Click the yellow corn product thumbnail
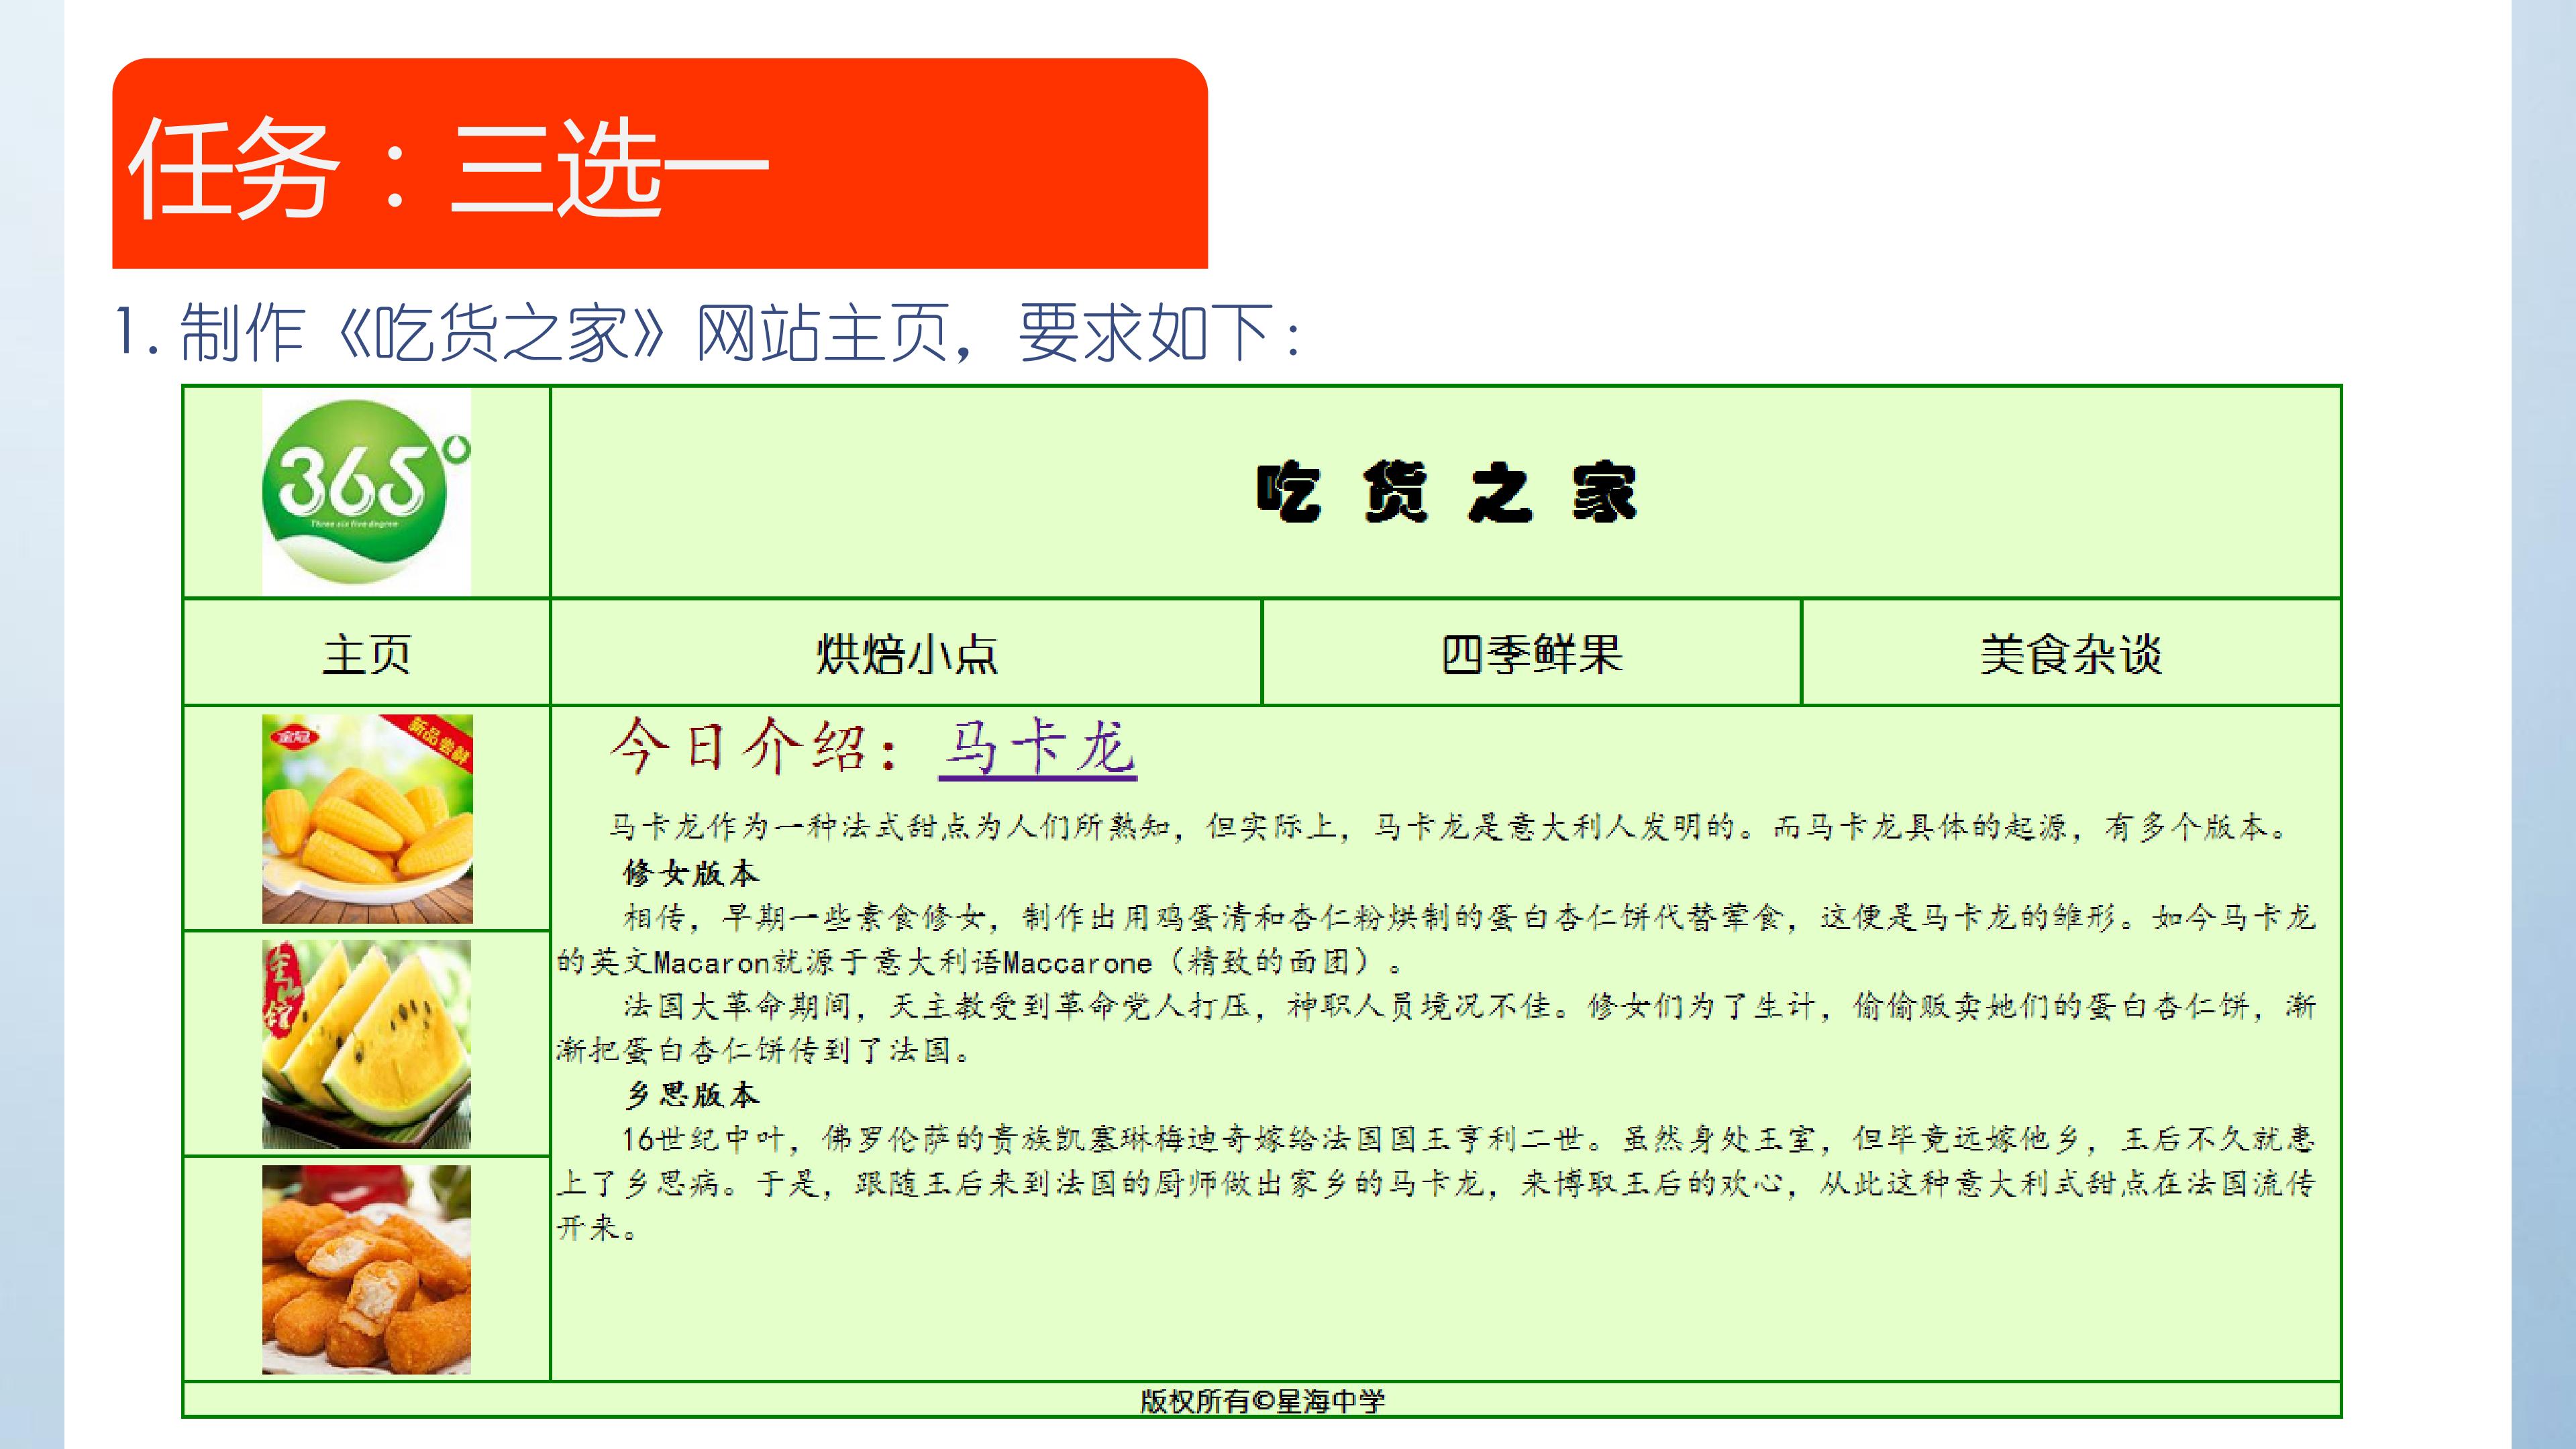Screen dimensions: 2576x1449 (x=367, y=818)
